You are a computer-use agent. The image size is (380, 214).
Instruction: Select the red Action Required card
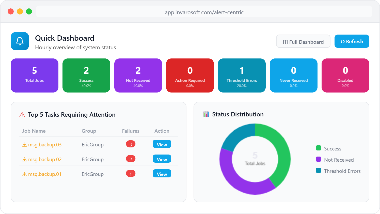click(x=190, y=75)
